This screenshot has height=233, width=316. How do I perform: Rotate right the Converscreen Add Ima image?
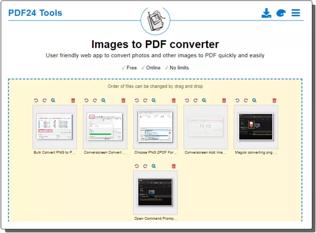[195, 100]
